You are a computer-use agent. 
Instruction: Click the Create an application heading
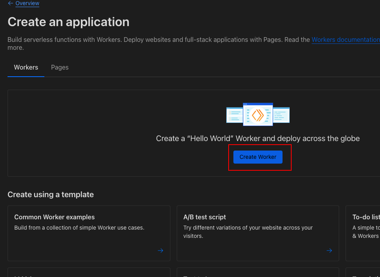pyautogui.click(x=69, y=22)
